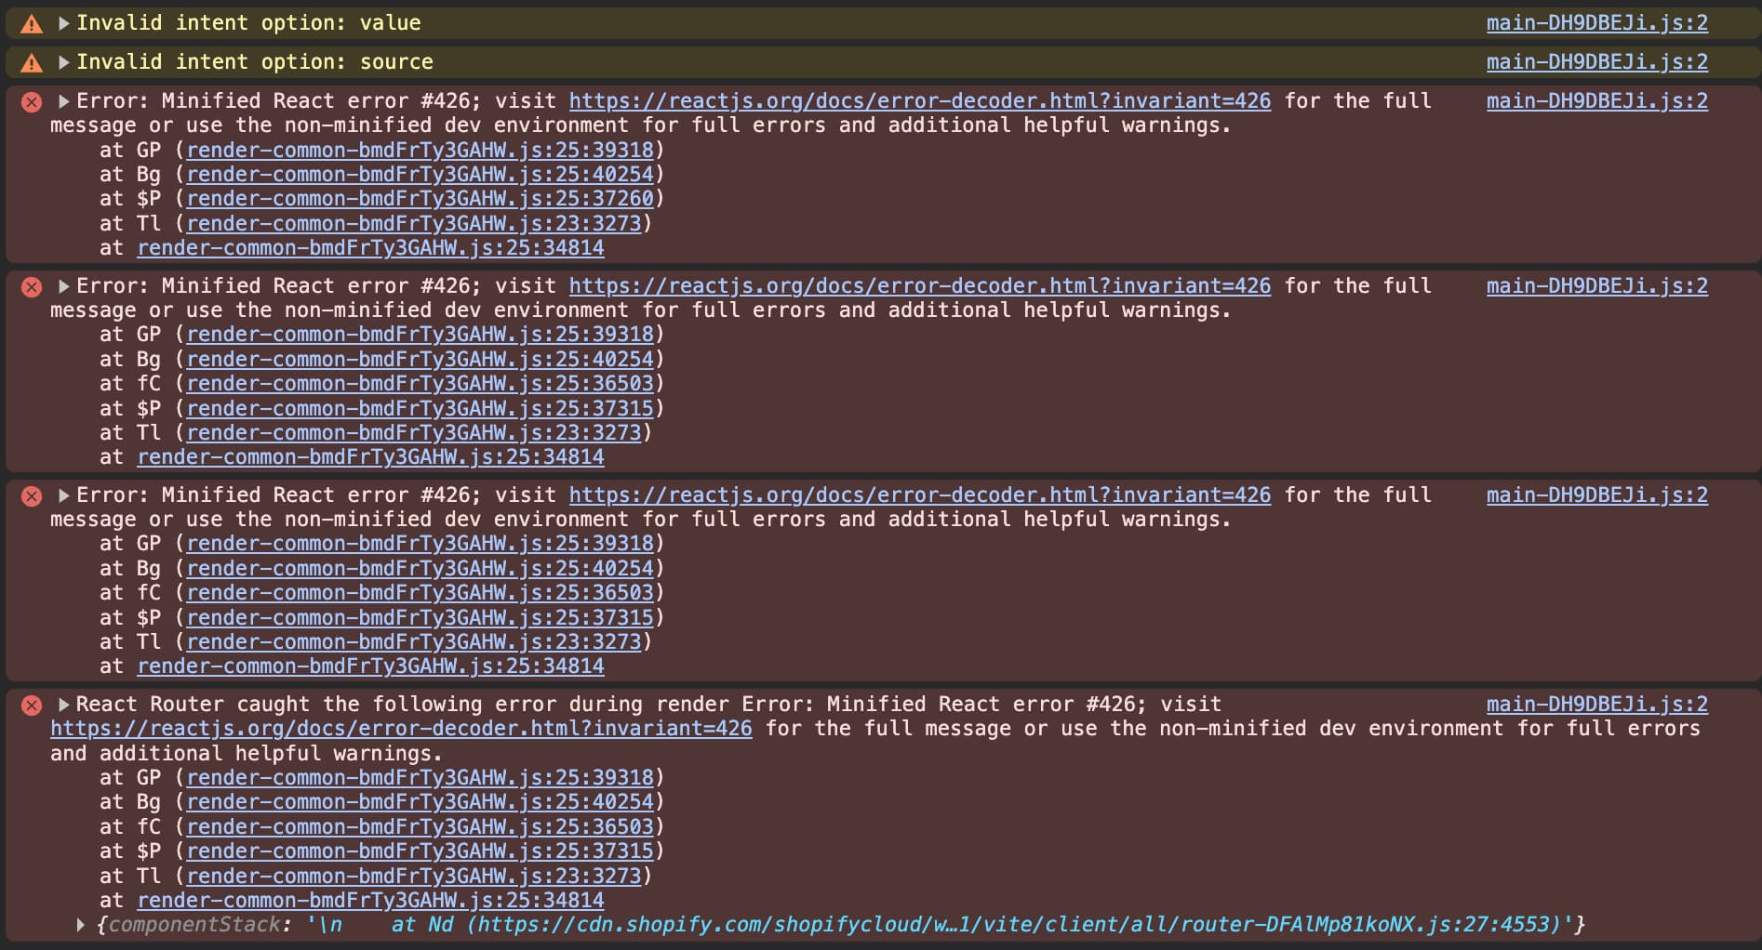Click error icon beside 'React Router caught' message
The image size is (1762, 950).
[x=32, y=705]
